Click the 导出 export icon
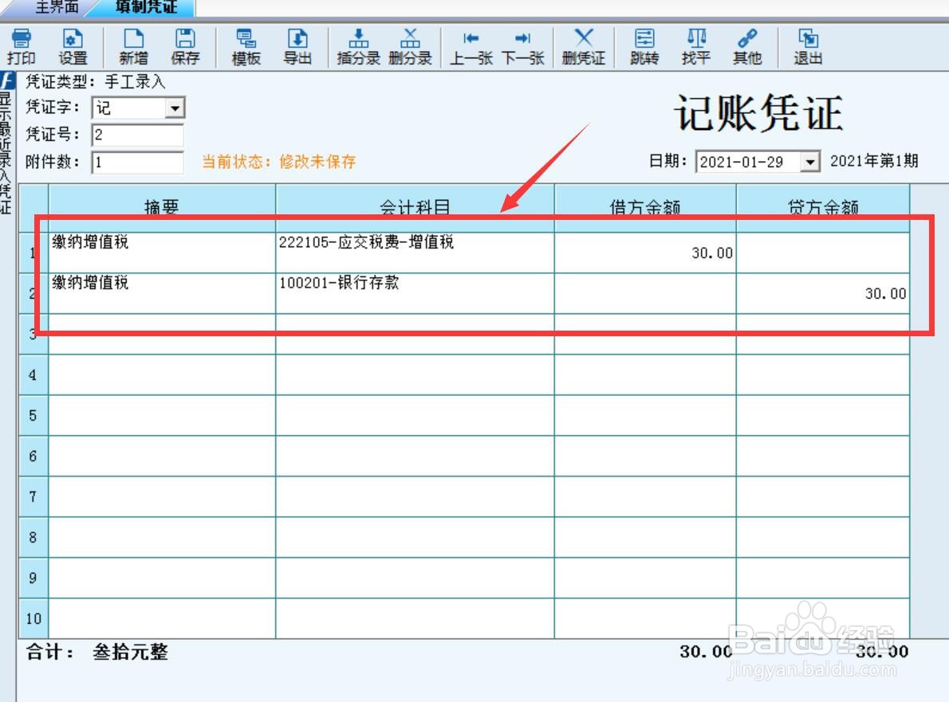The height and width of the screenshot is (702, 949). 297,45
